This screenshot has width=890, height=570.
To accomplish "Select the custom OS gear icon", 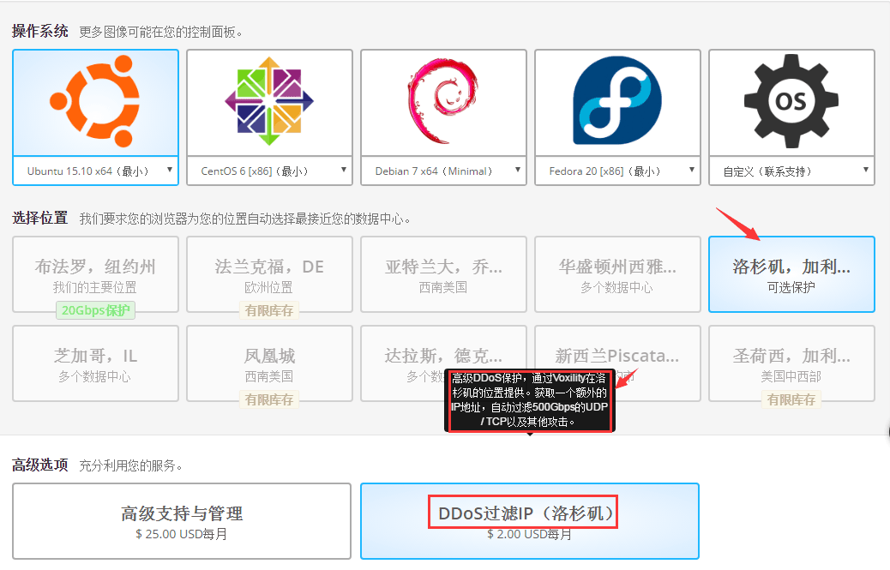I will [791, 101].
